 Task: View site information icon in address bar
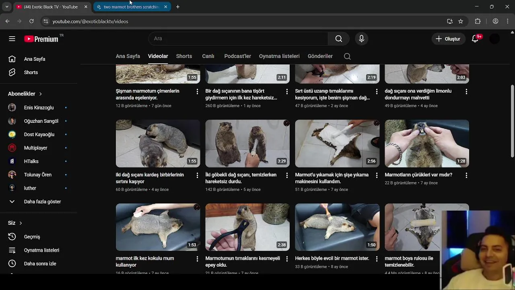coord(45,21)
